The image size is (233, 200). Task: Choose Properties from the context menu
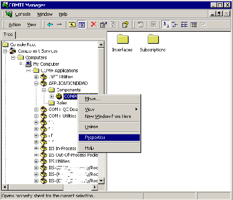pyautogui.click(x=109, y=138)
